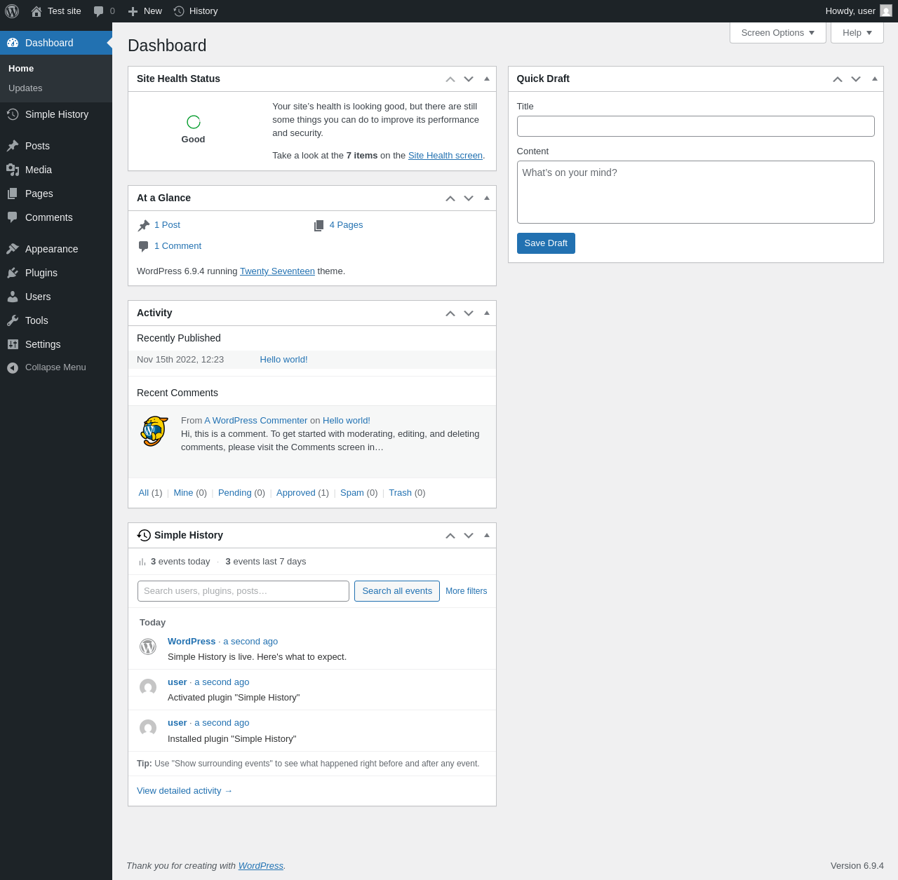This screenshot has width=898, height=880.
Task: Filter comments by Mine
Action: pyautogui.click(x=183, y=493)
